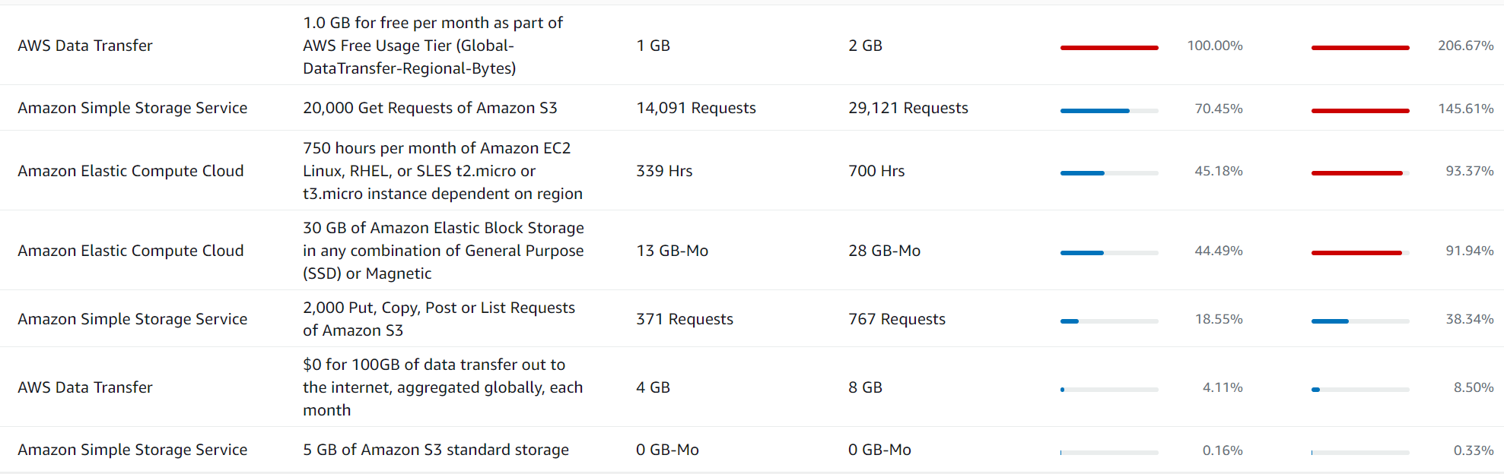Click the 38.34% forecast progress bar

point(1359,321)
